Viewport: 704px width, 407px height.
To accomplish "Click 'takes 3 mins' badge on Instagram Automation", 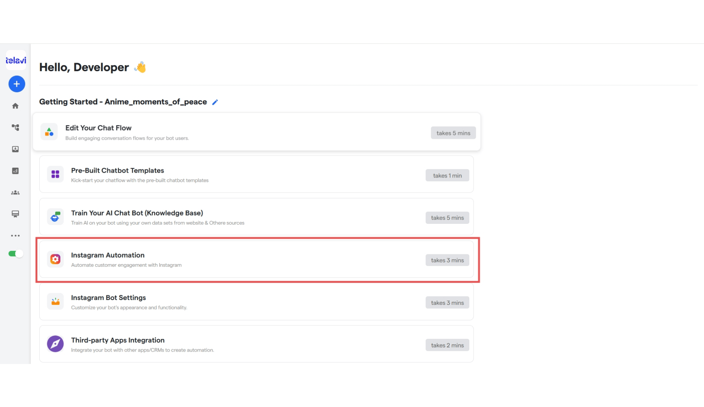I will click(x=447, y=260).
